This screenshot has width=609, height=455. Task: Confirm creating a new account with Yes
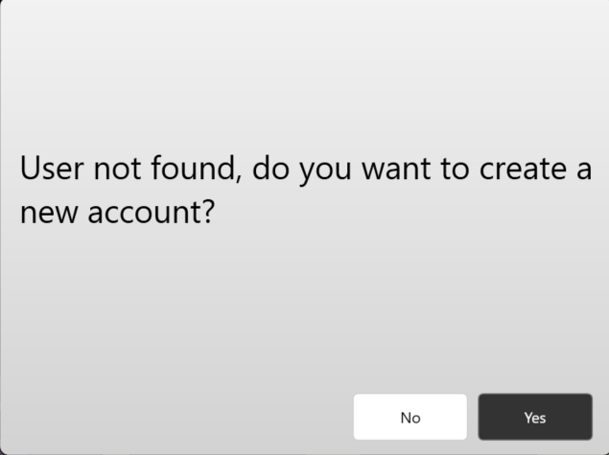pyautogui.click(x=535, y=417)
